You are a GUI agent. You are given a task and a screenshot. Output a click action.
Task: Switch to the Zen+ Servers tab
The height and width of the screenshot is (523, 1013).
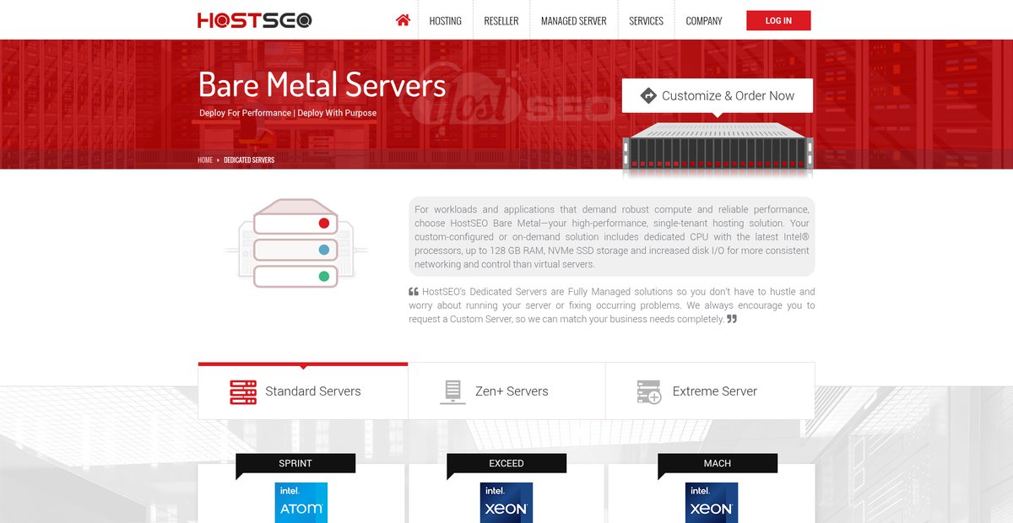tap(506, 391)
